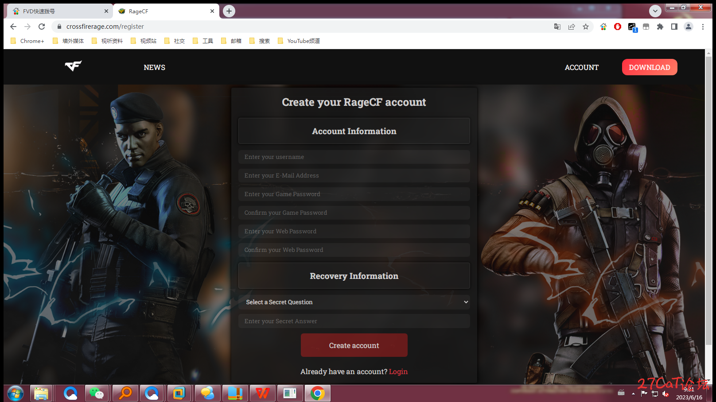Open WeChat from the taskbar
Image resolution: width=716 pixels, height=402 pixels.
click(x=97, y=393)
